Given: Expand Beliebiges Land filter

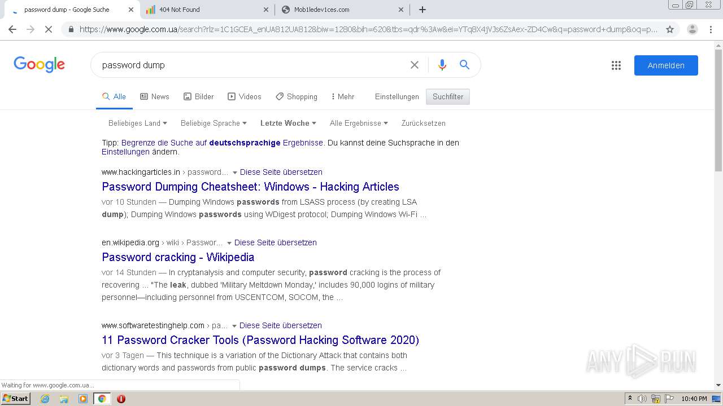Looking at the screenshot, I should (x=138, y=123).
